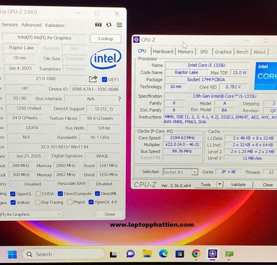
Task: Toggle the Ray Tracing checkbox
Action: 37,202
